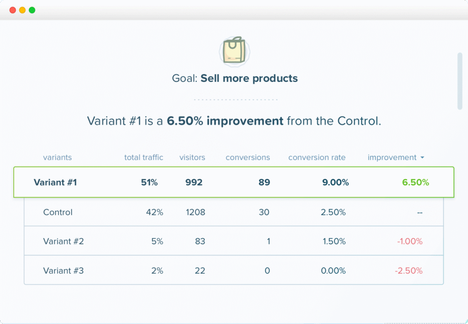Click the goal title Sell more products
Image resolution: width=468 pixels, height=324 pixels.
(249, 78)
